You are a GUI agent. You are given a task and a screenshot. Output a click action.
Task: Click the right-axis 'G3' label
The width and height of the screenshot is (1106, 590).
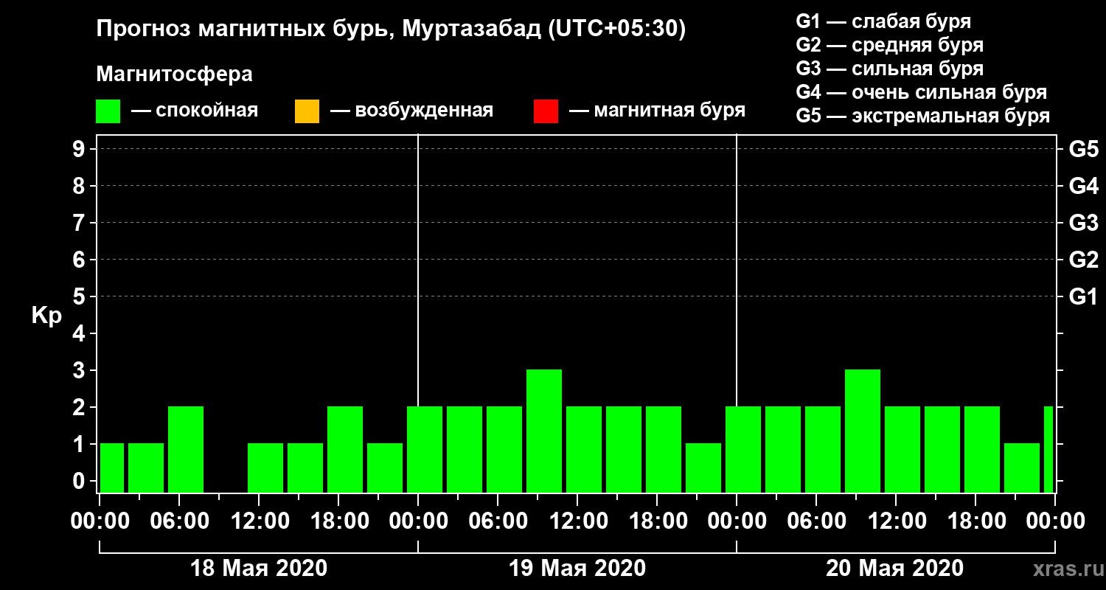point(1083,223)
